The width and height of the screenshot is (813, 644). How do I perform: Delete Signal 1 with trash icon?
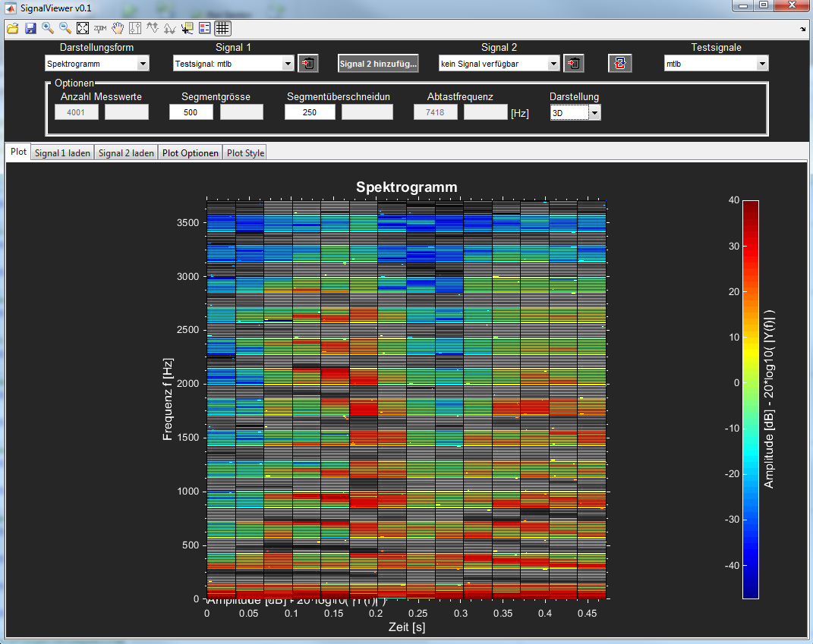(x=308, y=64)
